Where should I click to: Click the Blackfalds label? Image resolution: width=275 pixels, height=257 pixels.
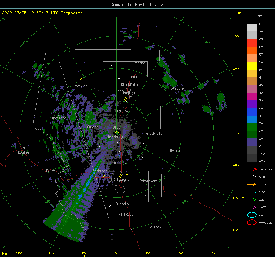click(130, 85)
